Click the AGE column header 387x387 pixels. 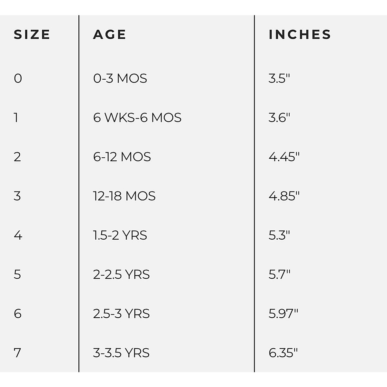coord(110,35)
